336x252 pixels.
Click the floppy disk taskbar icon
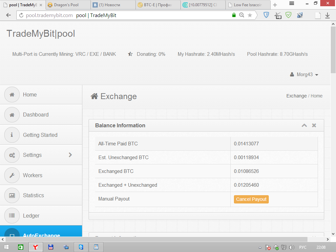point(51,247)
